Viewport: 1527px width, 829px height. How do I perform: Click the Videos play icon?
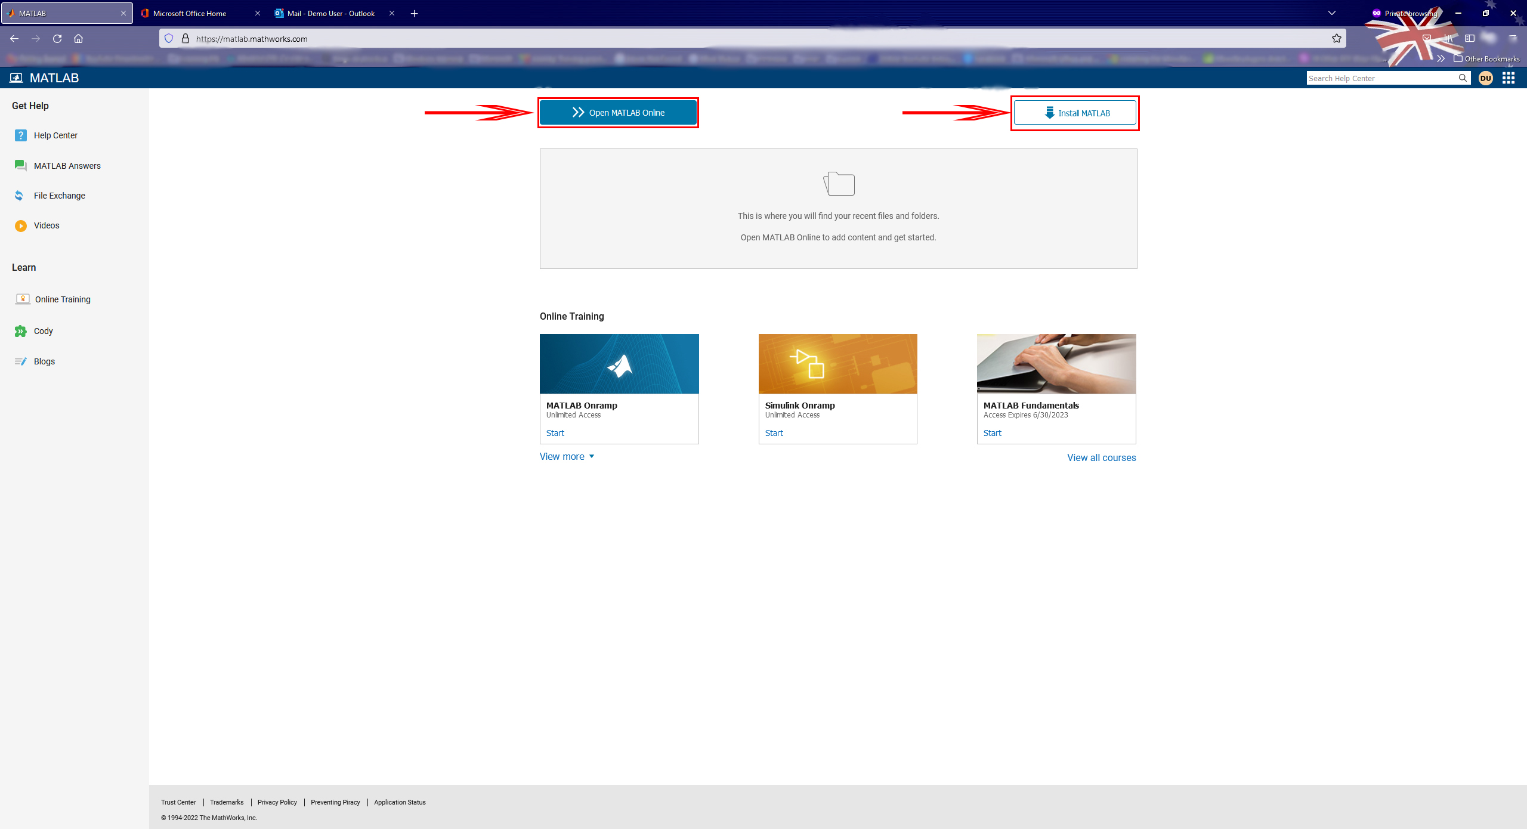tap(21, 225)
